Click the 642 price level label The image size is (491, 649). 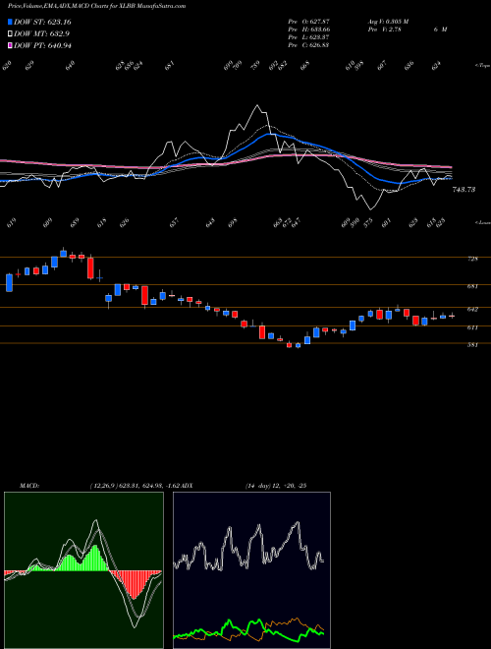tap(472, 309)
